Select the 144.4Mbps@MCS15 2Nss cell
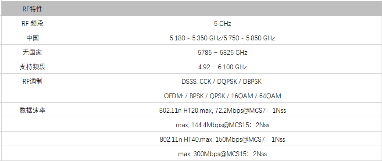 tap(222, 125)
